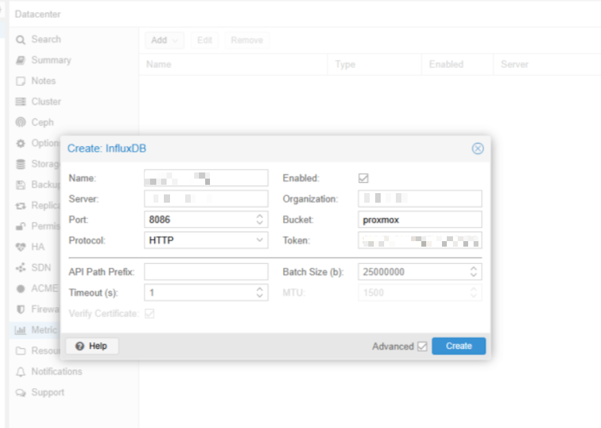
Task: Click the Permissions unlock icon
Action: click(x=21, y=227)
